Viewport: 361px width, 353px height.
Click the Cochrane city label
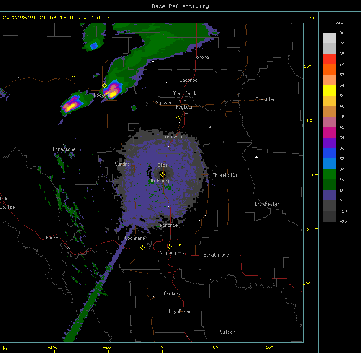point(135,238)
